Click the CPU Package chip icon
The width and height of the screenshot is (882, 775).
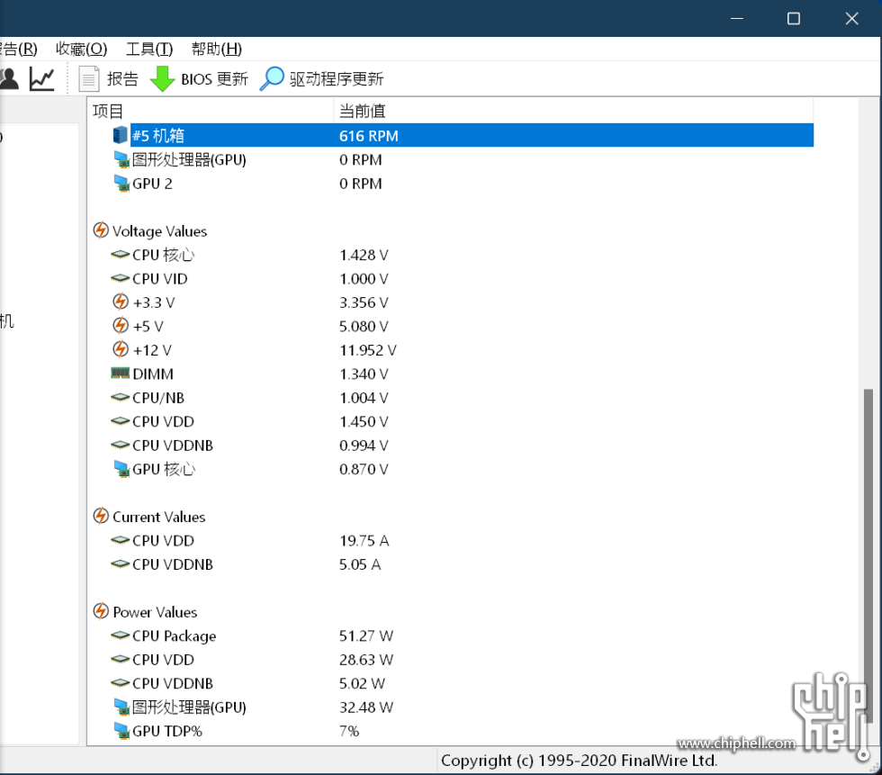121,635
